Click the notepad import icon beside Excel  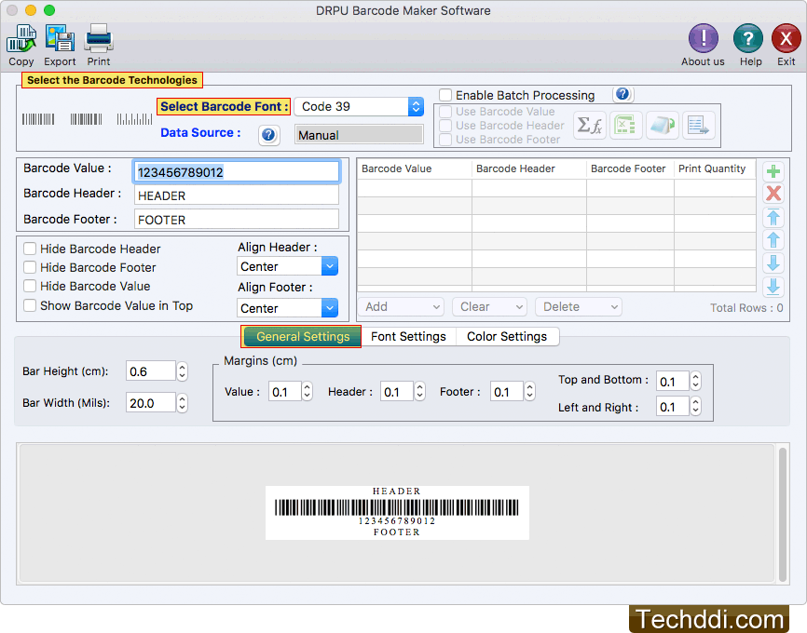click(663, 125)
